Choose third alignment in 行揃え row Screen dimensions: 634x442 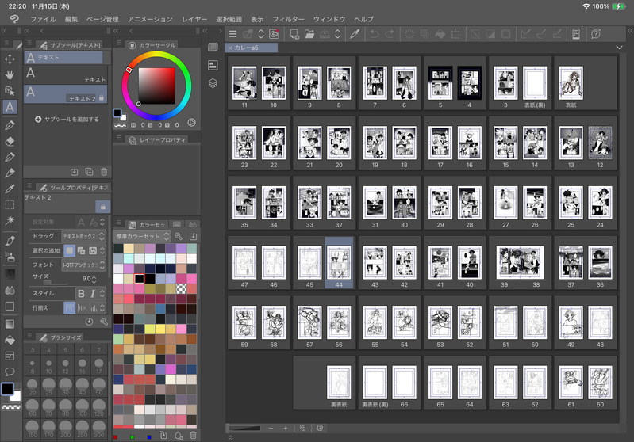(93, 308)
